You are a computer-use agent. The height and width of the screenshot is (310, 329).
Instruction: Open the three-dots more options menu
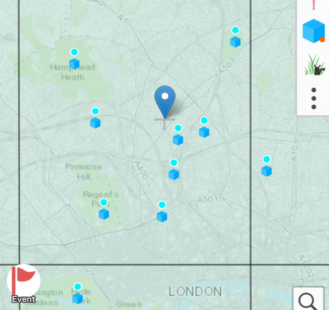coord(314,98)
